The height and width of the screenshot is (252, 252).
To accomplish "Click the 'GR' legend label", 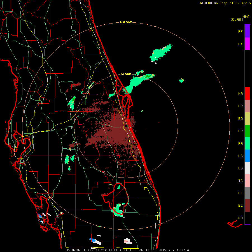I will (x=240, y=106).
